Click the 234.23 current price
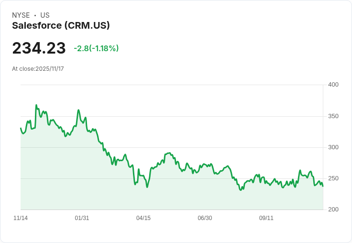Screen dimensions: 352x243 [39, 48]
